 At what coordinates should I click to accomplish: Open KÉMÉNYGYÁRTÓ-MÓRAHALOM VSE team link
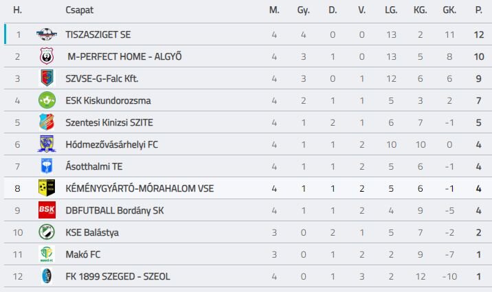(x=139, y=188)
